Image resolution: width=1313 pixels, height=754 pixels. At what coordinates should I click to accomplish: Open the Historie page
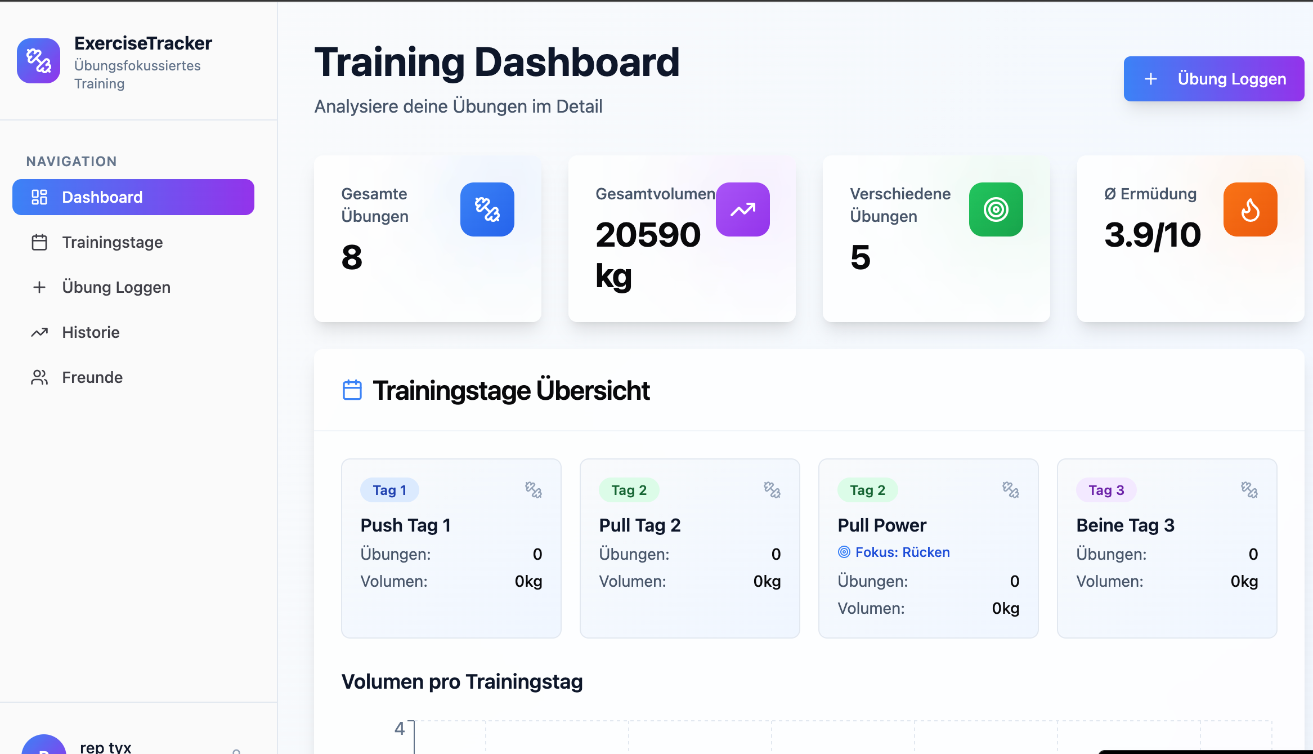coord(133,332)
